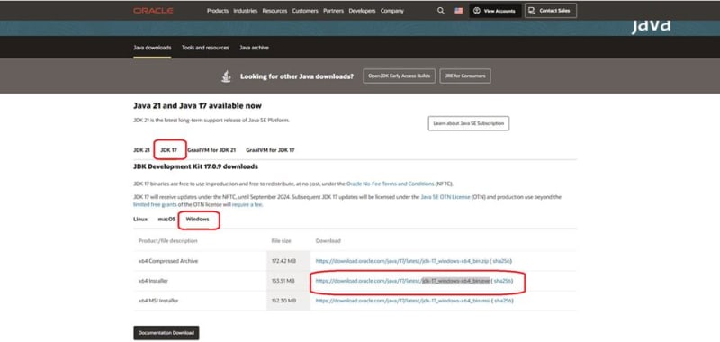Select GraalVM for JDK 17 tab
The image size is (720, 342).
[x=270, y=150]
